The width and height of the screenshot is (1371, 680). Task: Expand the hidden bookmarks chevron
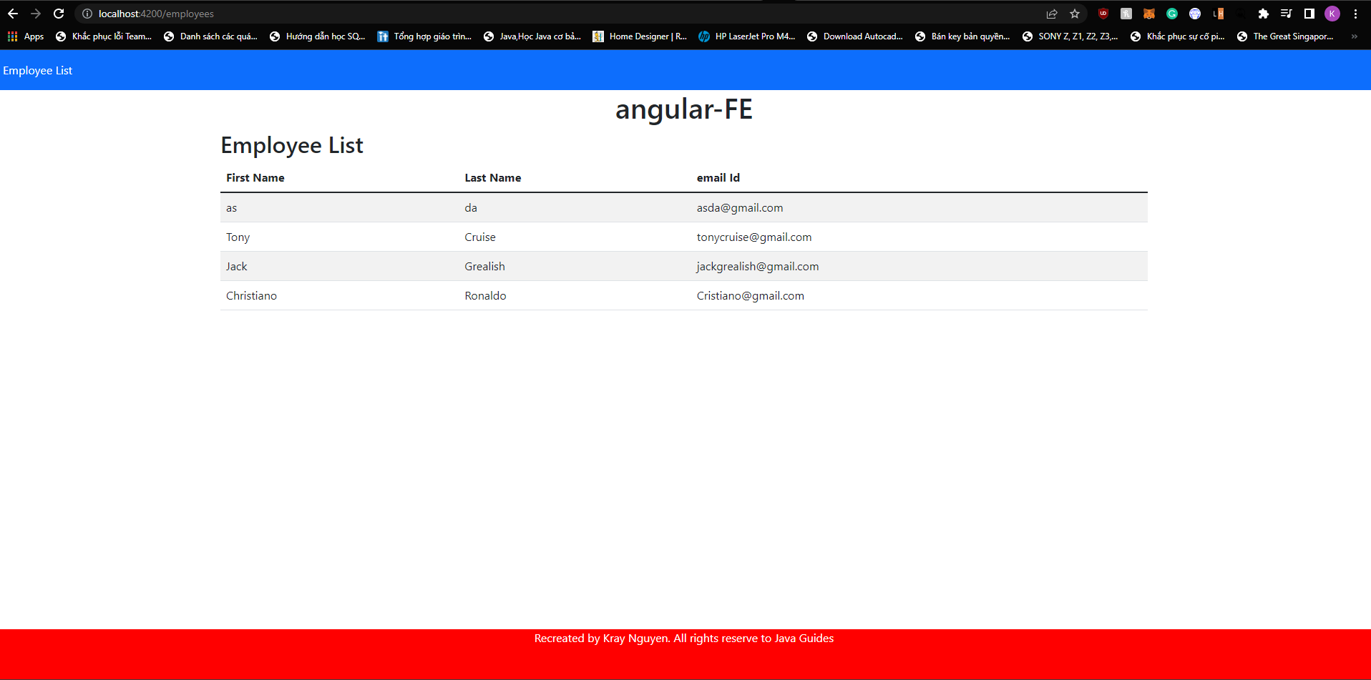coord(1353,36)
